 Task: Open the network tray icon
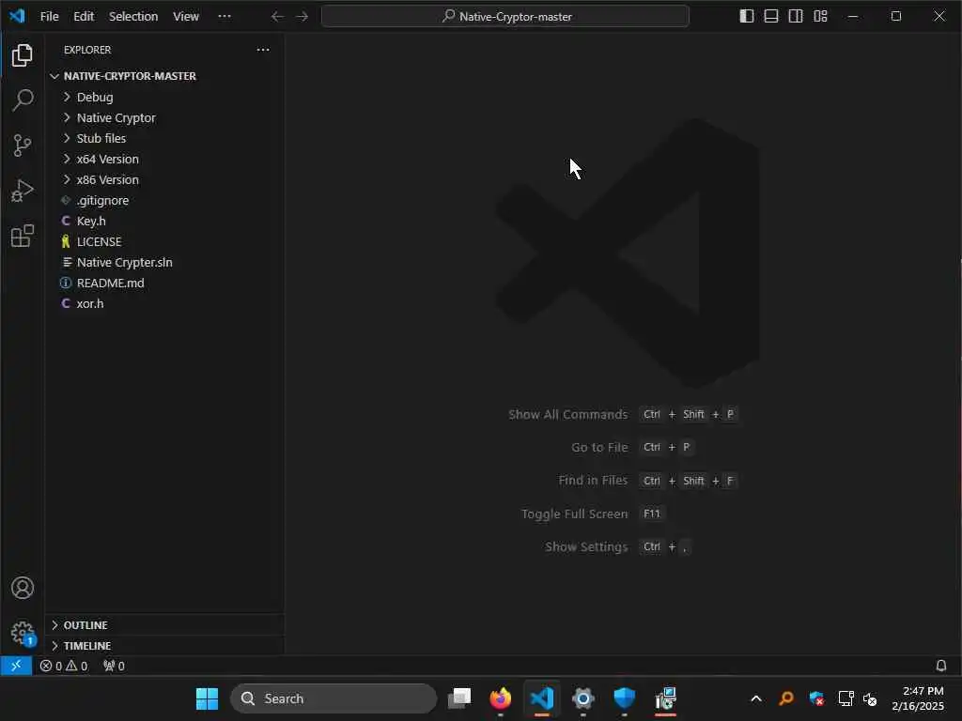point(846,698)
